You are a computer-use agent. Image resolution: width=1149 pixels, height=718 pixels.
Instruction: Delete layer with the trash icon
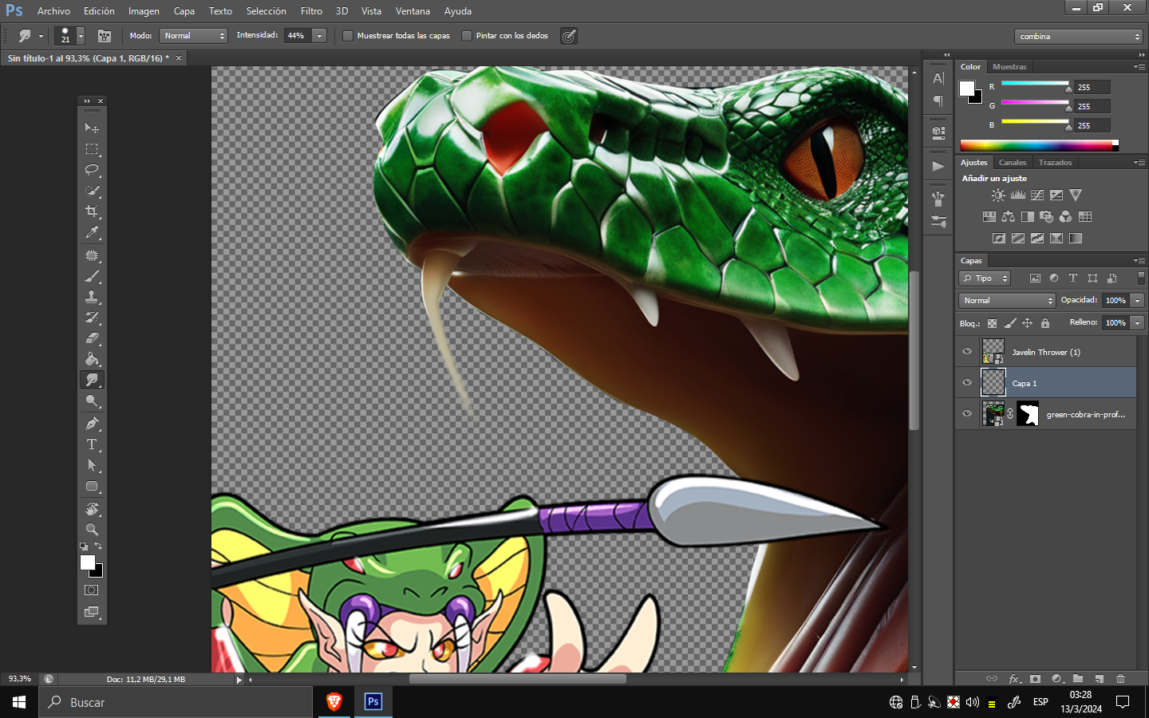pyautogui.click(x=1120, y=679)
